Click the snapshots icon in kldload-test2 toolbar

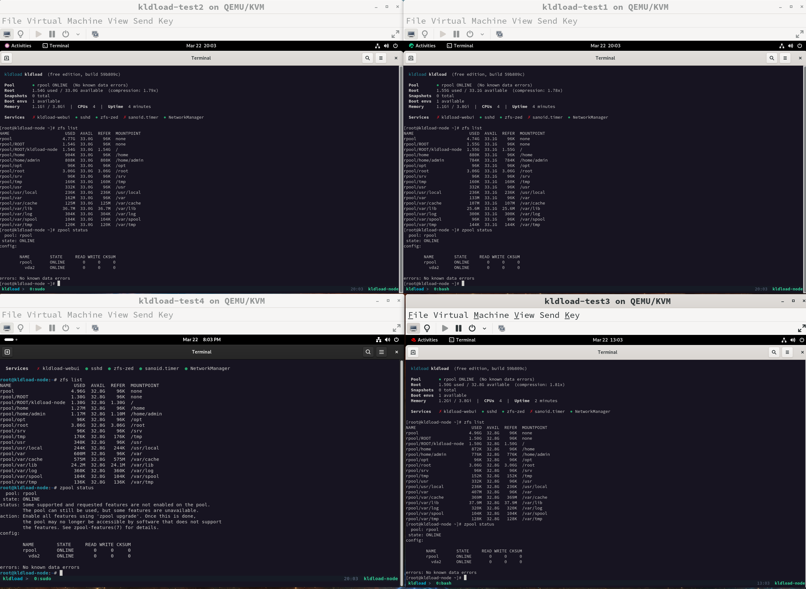coord(95,34)
